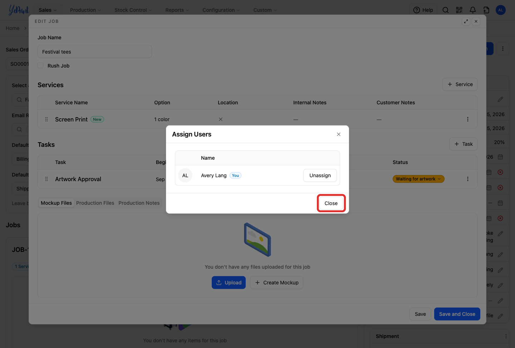
Task: Click the mockup picture illustration
Action: tap(257, 240)
